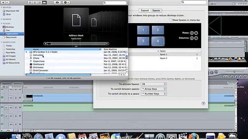The height and width of the screenshot is (139, 248).
Task: Add a column of spaces
Action: pyautogui.click(x=192, y=38)
